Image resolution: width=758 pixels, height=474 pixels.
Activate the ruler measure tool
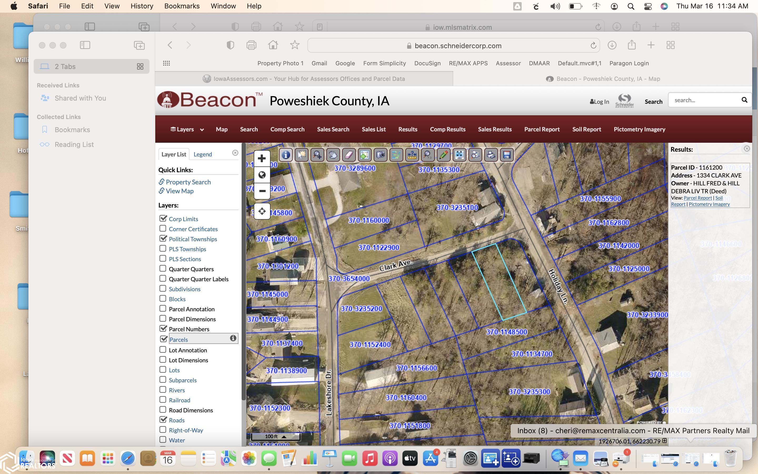click(x=412, y=155)
